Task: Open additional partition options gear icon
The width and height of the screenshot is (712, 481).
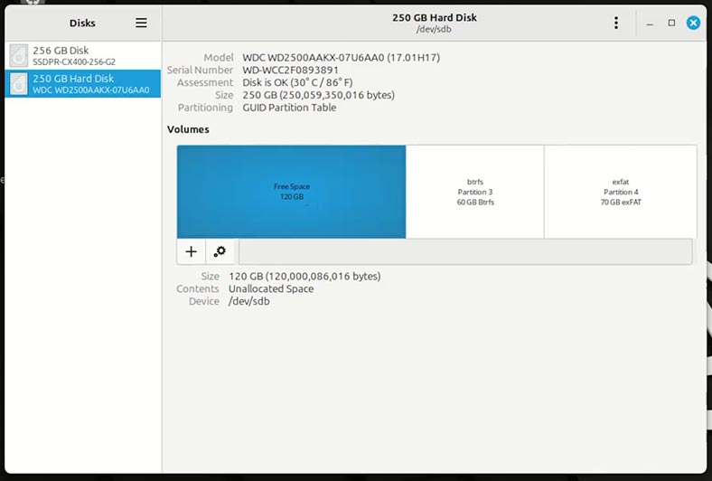Action: (220, 251)
